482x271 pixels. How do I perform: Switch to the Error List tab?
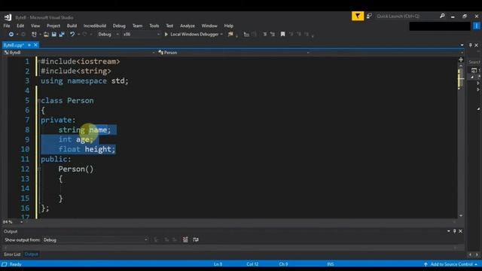[x=12, y=254]
